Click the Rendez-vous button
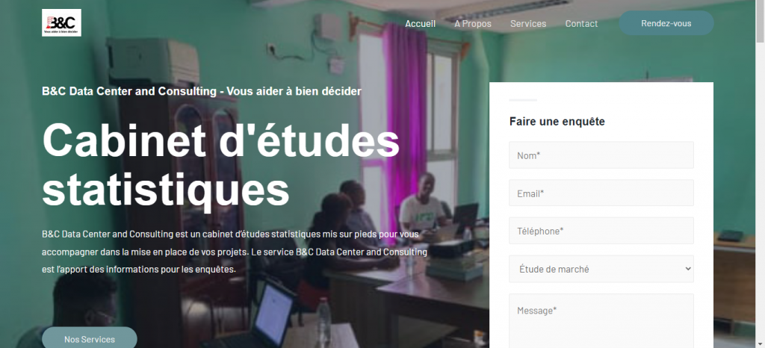The width and height of the screenshot is (765, 348). (x=666, y=23)
